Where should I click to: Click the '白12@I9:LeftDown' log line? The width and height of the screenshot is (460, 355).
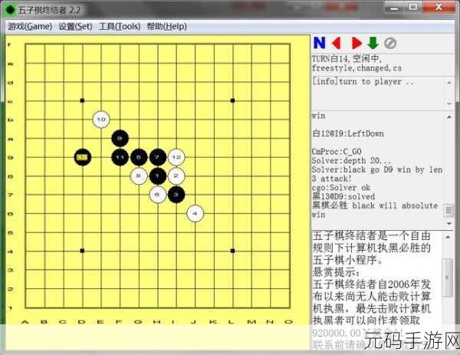(348, 133)
